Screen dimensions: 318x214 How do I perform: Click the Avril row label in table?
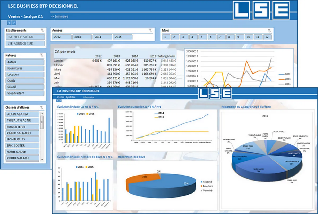coord(58,74)
